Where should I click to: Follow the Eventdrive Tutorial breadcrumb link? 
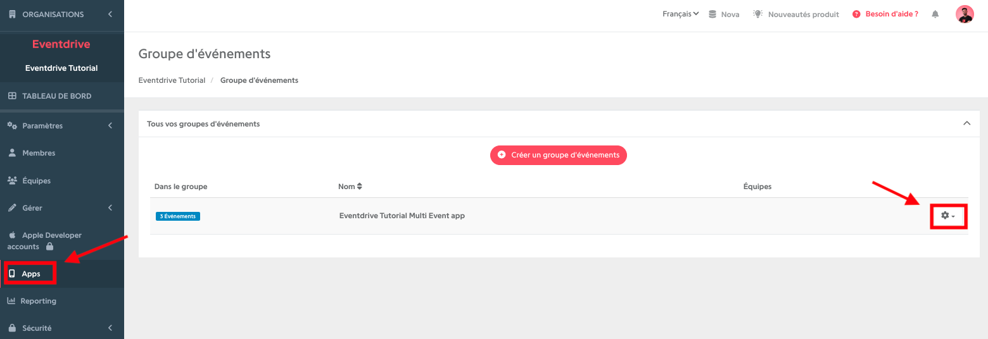coord(172,80)
